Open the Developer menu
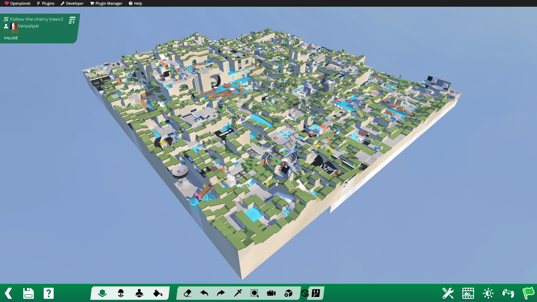 pyautogui.click(x=72, y=3)
